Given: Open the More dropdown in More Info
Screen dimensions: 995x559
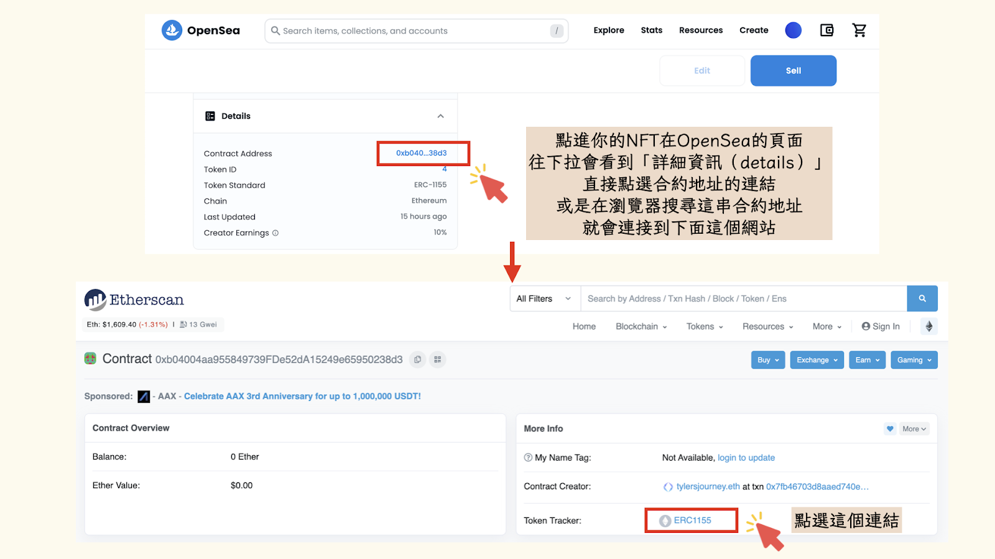Looking at the screenshot, I should click(914, 429).
